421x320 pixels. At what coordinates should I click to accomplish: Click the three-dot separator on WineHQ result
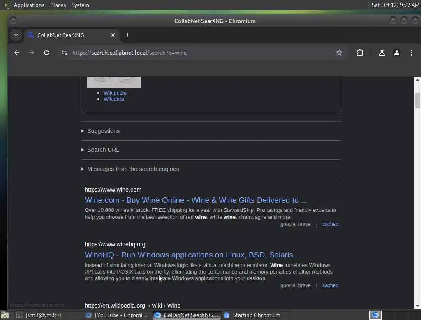tap(317, 285)
